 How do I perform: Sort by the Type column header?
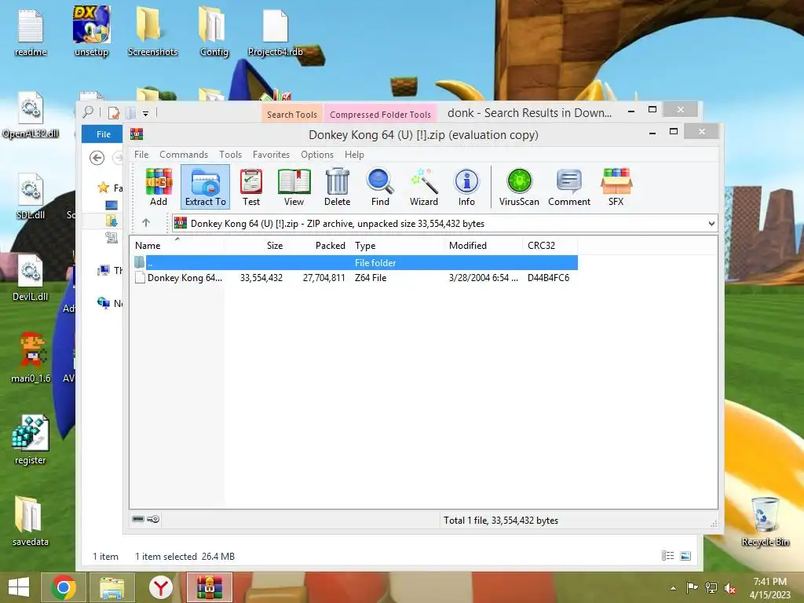pyautogui.click(x=365, y=246)
